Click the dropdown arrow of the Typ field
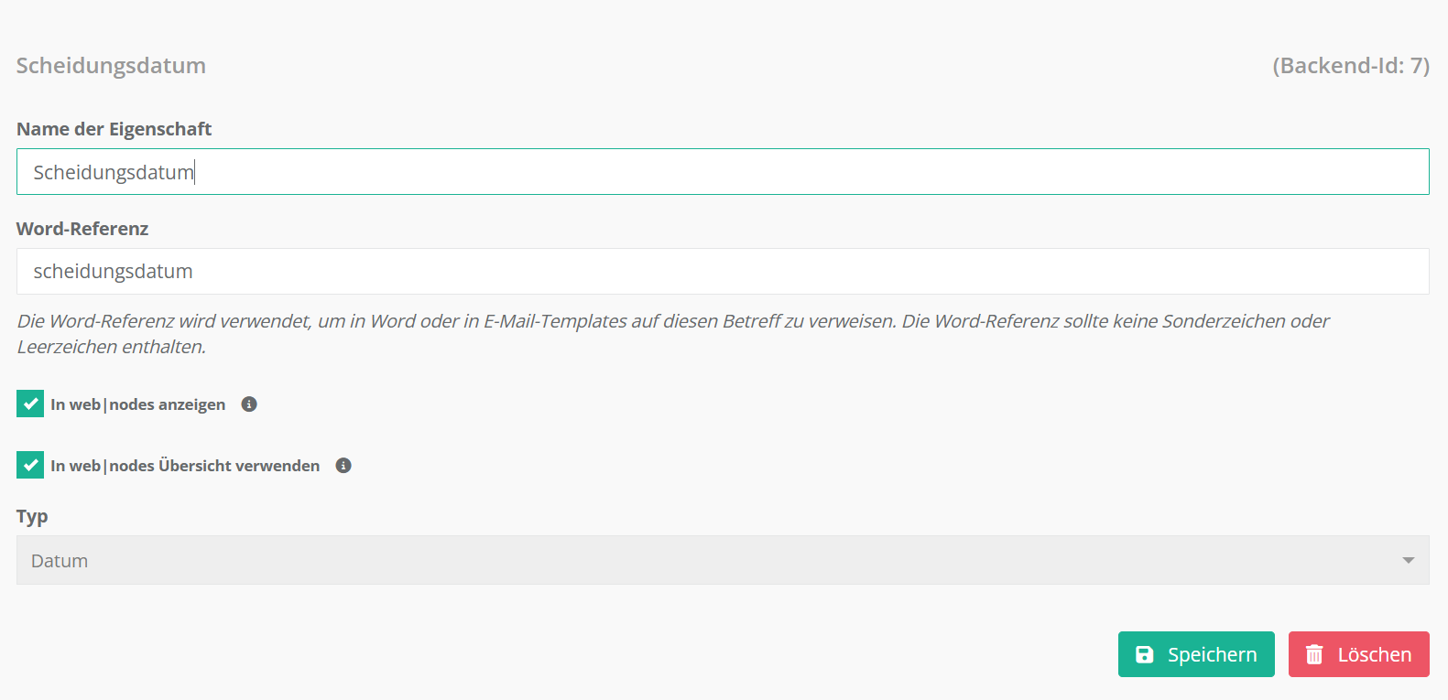The width and height of the screenshot is (1448, 700). (x=1408, y=560)
